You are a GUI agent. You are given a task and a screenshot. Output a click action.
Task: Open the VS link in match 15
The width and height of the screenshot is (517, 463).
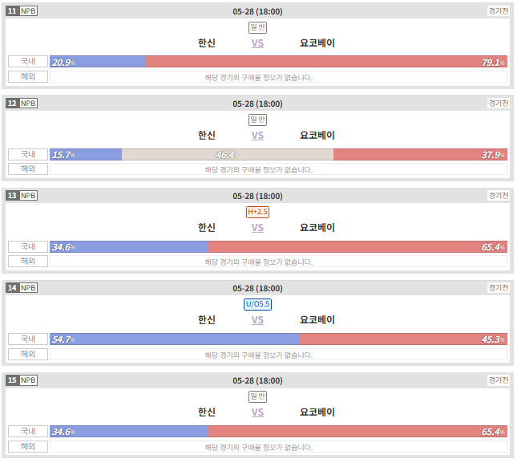(257, 412)
